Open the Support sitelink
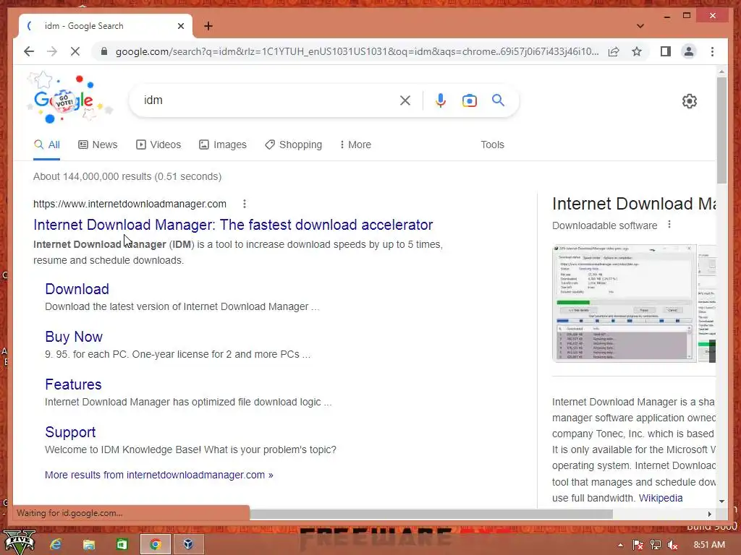Screen dimensions: 741x555 tap(70, 432)
